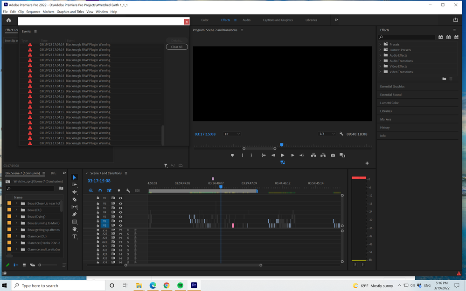Step back one frame in Program monitor
466x291 pixels.
click(273, 155)
